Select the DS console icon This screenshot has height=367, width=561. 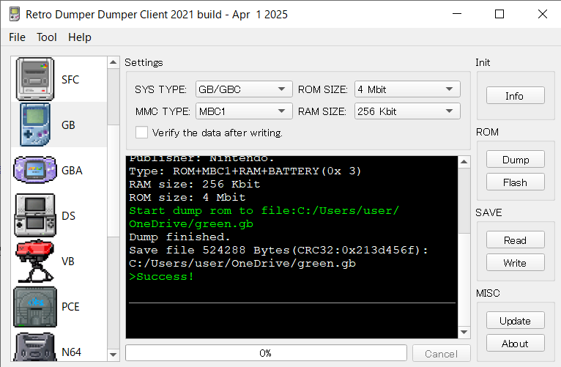click(x=35, y=215)
